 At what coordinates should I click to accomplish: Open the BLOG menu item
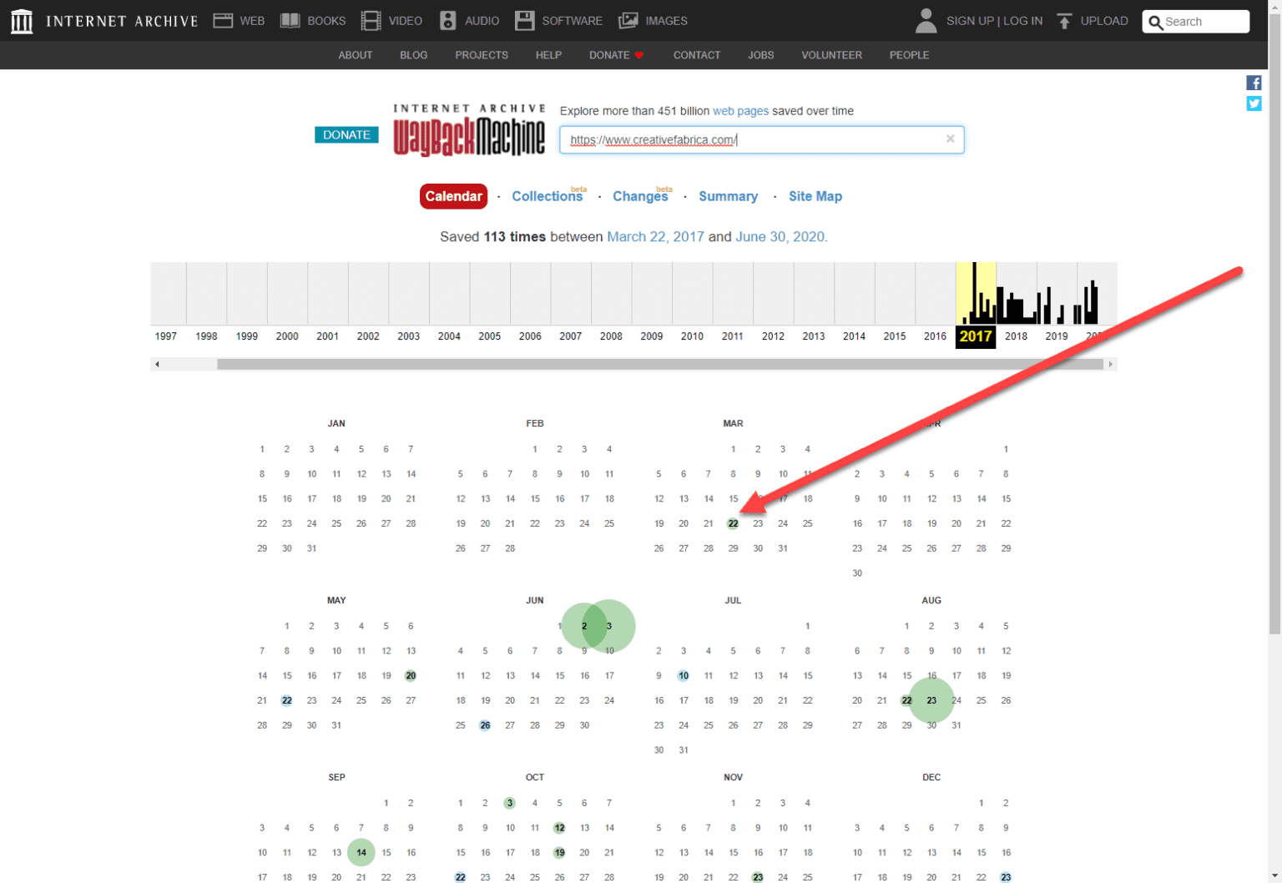tap(413, 55)
